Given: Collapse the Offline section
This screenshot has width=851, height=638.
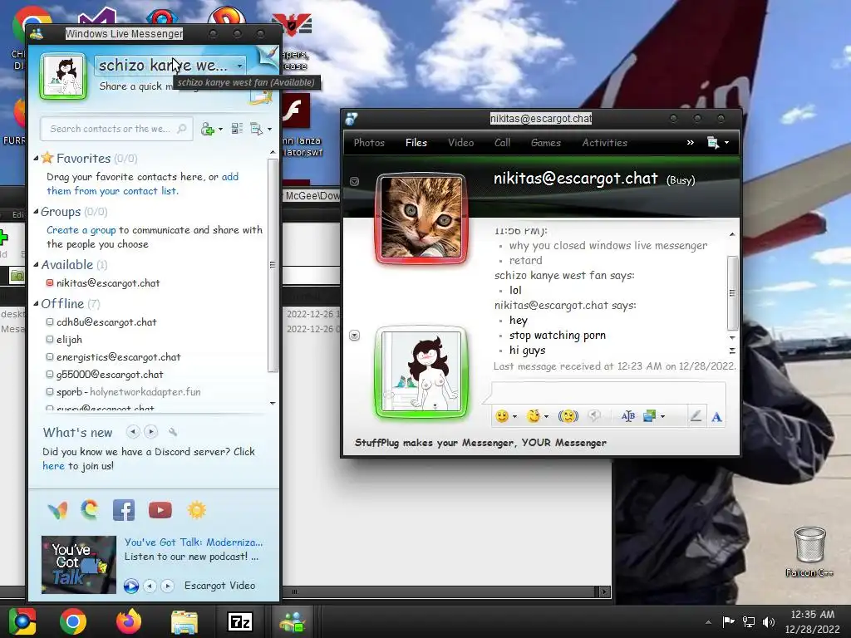Looking at the screenshot, I should pyautogui.click(x=36, y=304).
